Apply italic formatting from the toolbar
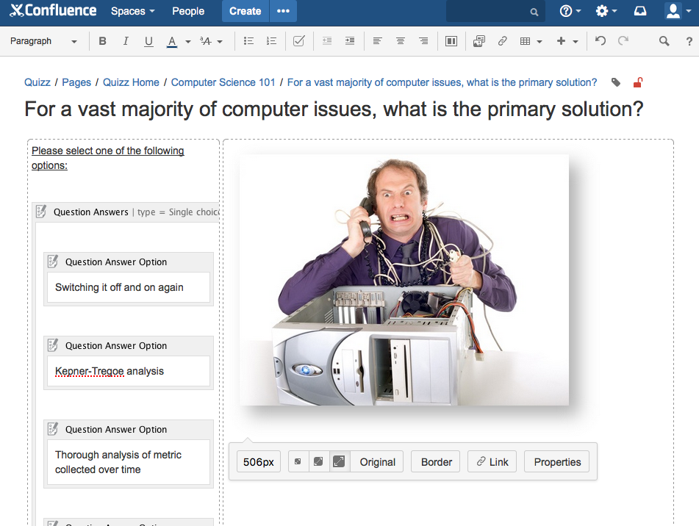 click(x=126, y=41)
